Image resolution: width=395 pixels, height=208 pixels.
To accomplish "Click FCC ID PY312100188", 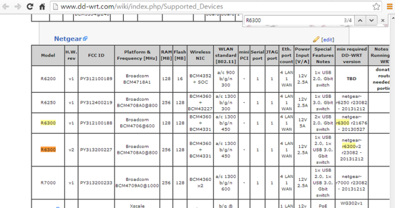I will coord(96,123).
